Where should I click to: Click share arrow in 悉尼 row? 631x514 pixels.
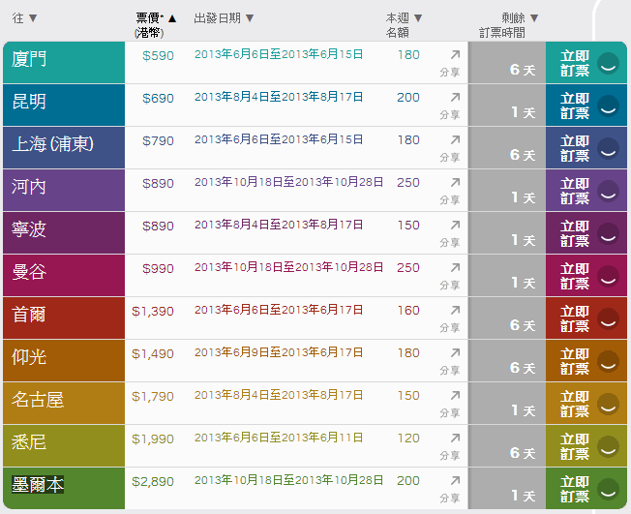455,438
